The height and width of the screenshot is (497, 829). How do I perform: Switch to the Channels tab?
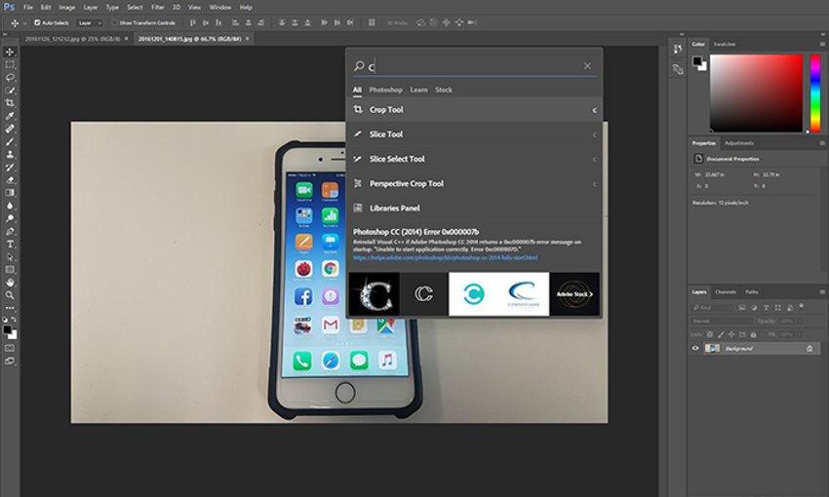coord(726,291)
